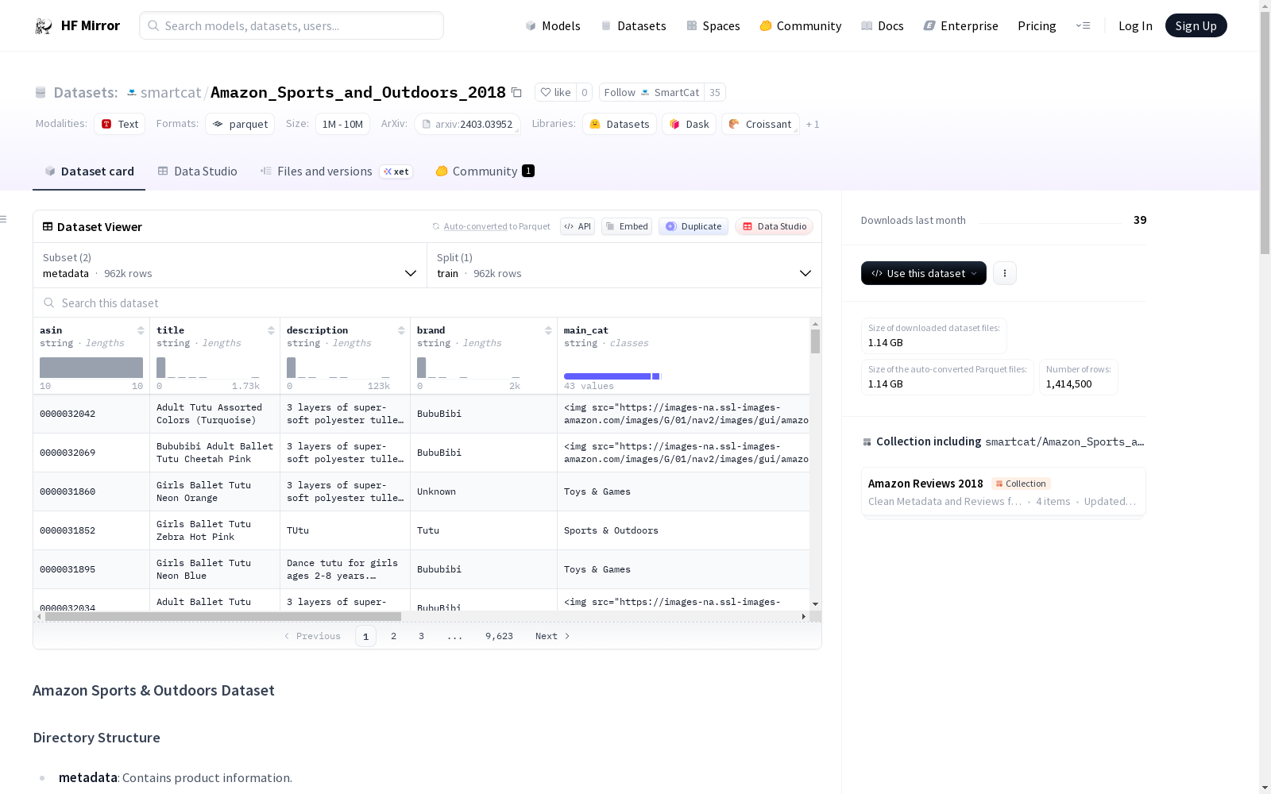The width and height of the screenshot is (1271, 794).
Task: Click the Sign Up button
Action: [x=1196, y=25]
